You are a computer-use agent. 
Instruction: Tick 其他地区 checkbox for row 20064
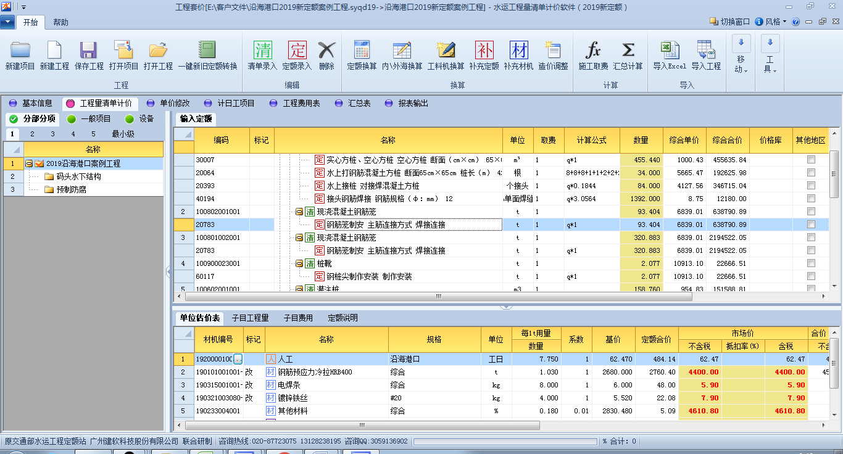[811, 173]
